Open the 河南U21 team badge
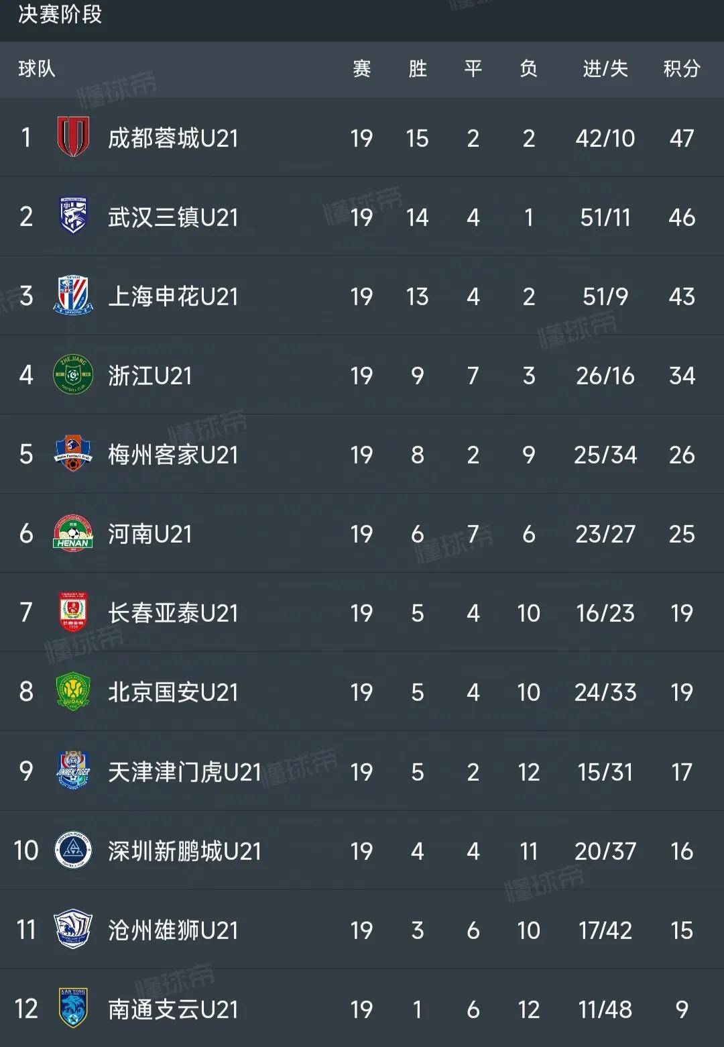 point(74,533)
